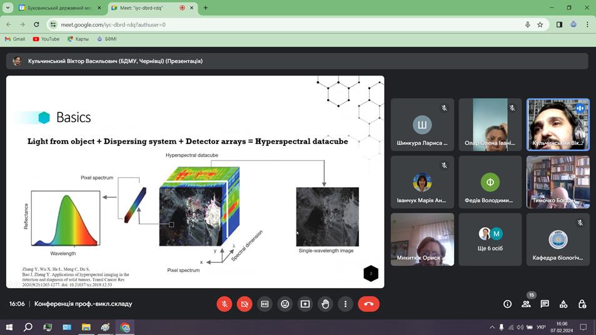Bookmark this page with star icon
Screen dimensions: 596x335
(x=540, y=24)
